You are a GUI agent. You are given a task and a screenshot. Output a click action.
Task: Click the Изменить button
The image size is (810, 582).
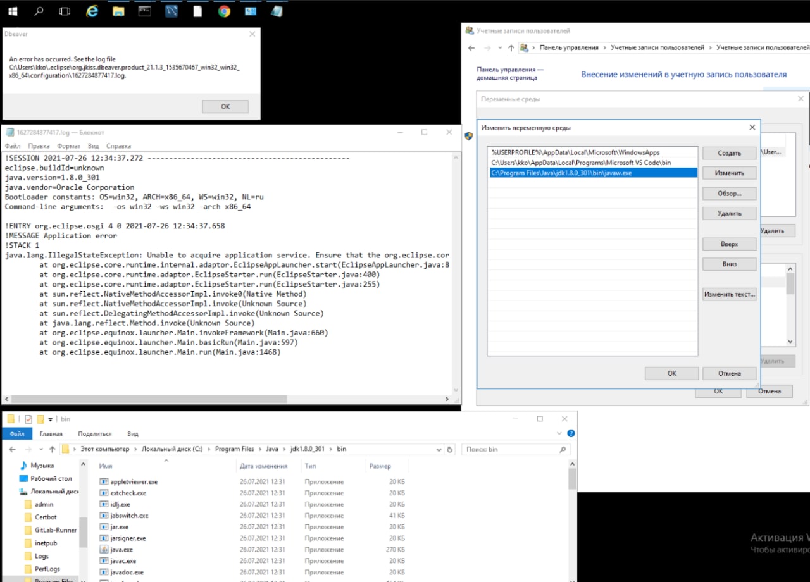tap(730, 173)
